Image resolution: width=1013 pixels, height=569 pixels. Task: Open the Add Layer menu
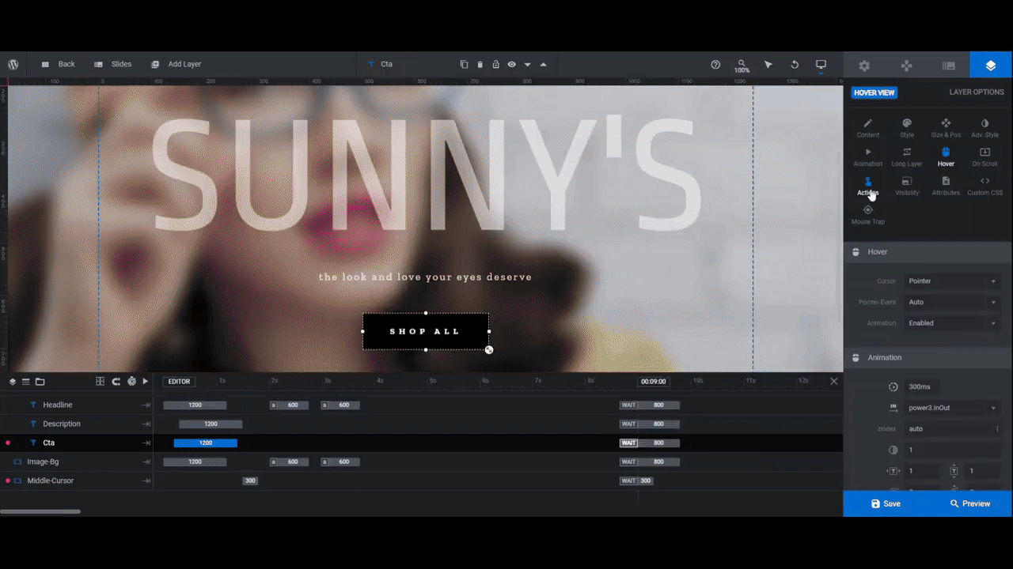click(x=176, y=64)
